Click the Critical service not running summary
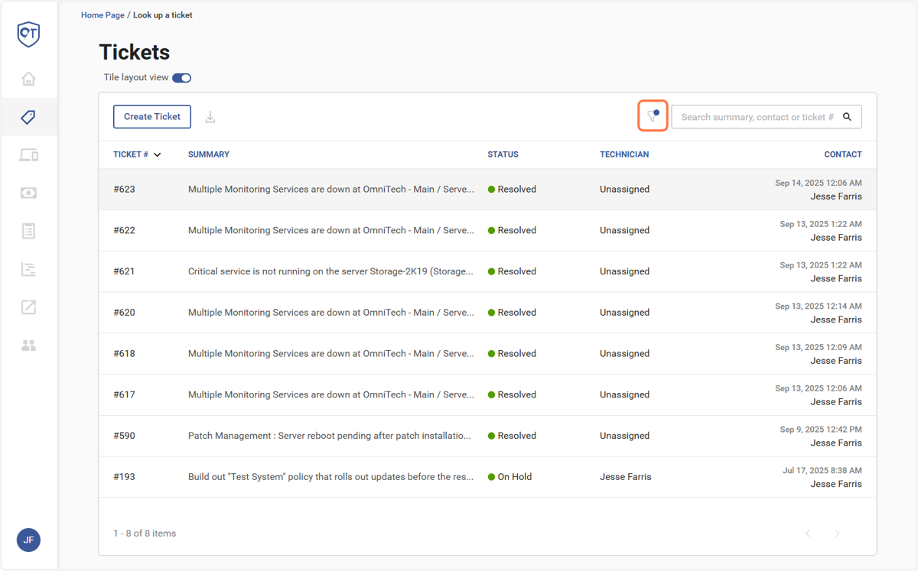Screen dimensions: 918x571 point(330,271)
